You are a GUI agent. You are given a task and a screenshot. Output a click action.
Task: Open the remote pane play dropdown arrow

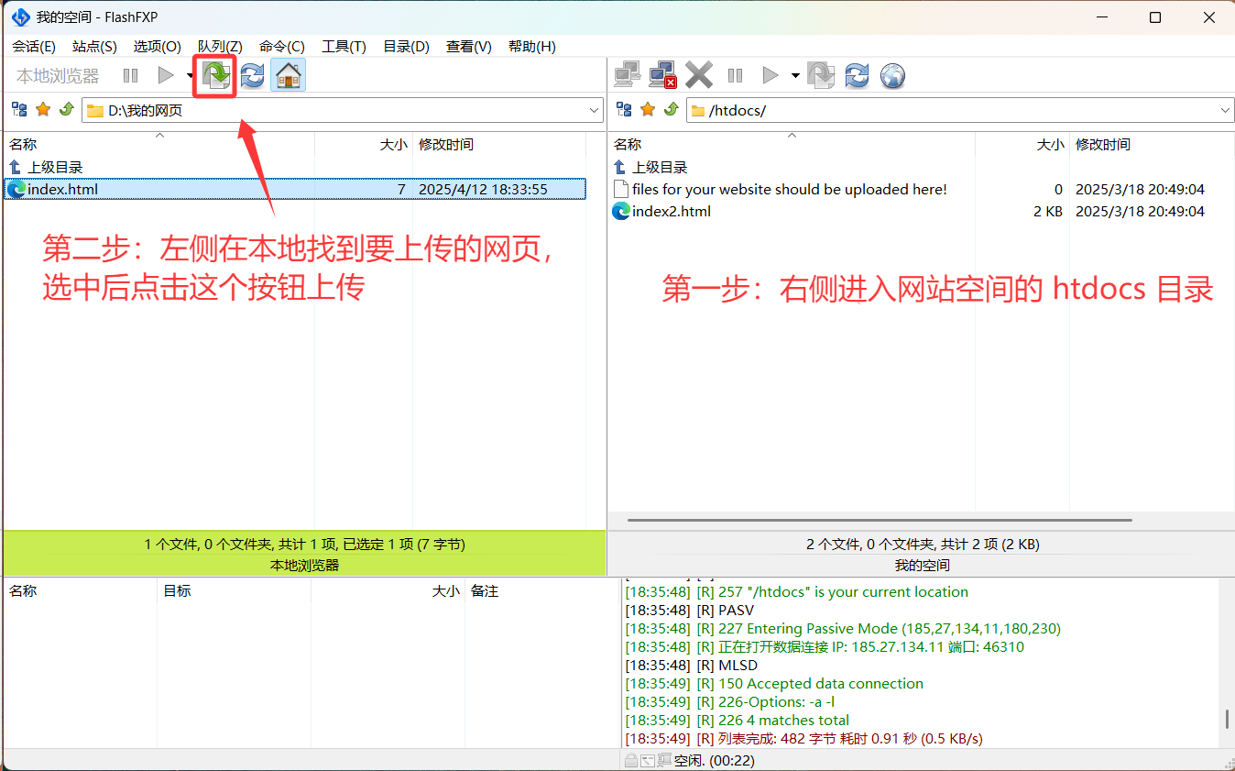pos(795,75)
